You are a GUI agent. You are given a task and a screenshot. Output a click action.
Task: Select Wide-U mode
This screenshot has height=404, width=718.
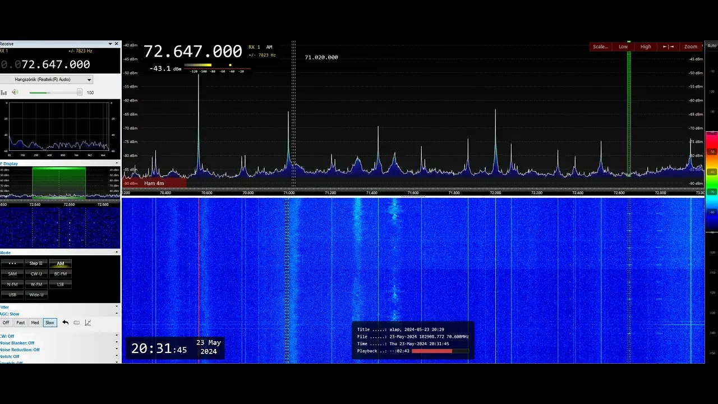coord(36,295)
